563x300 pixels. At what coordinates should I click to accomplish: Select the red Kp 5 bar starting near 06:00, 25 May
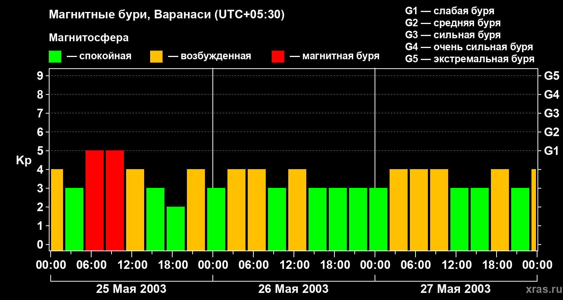[x=95, y=200]
